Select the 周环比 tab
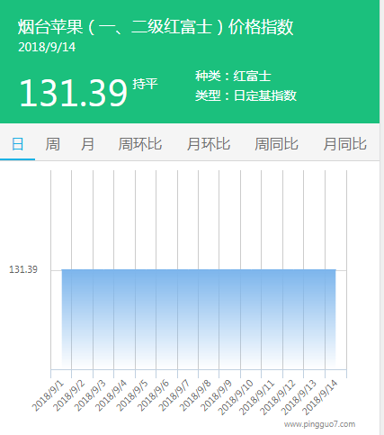 click(x=140, y=144)
